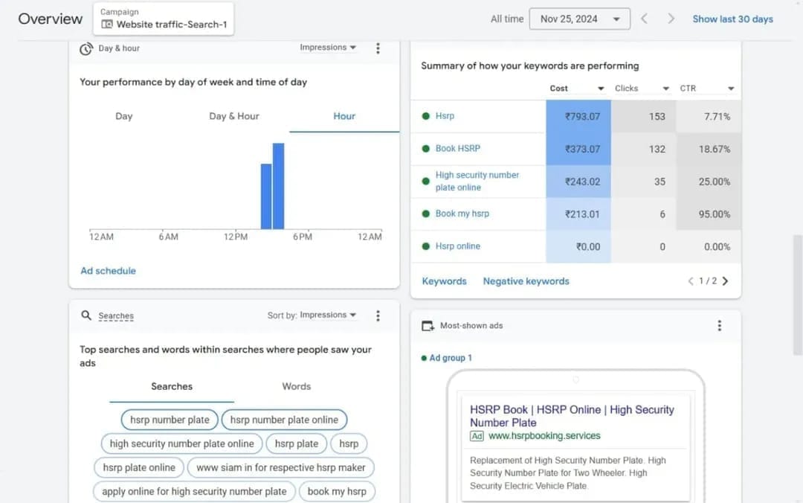The image size is (803, 503).
Task: Switch to the Words tab
Action: (x=296, y=386)
